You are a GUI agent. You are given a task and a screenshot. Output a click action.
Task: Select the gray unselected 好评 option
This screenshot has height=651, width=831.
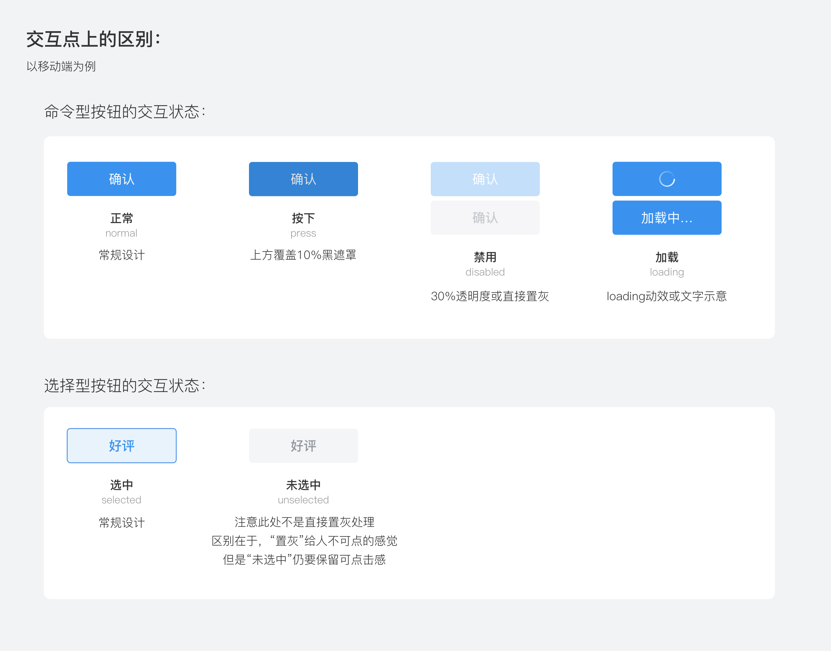[x=303, y=446]
